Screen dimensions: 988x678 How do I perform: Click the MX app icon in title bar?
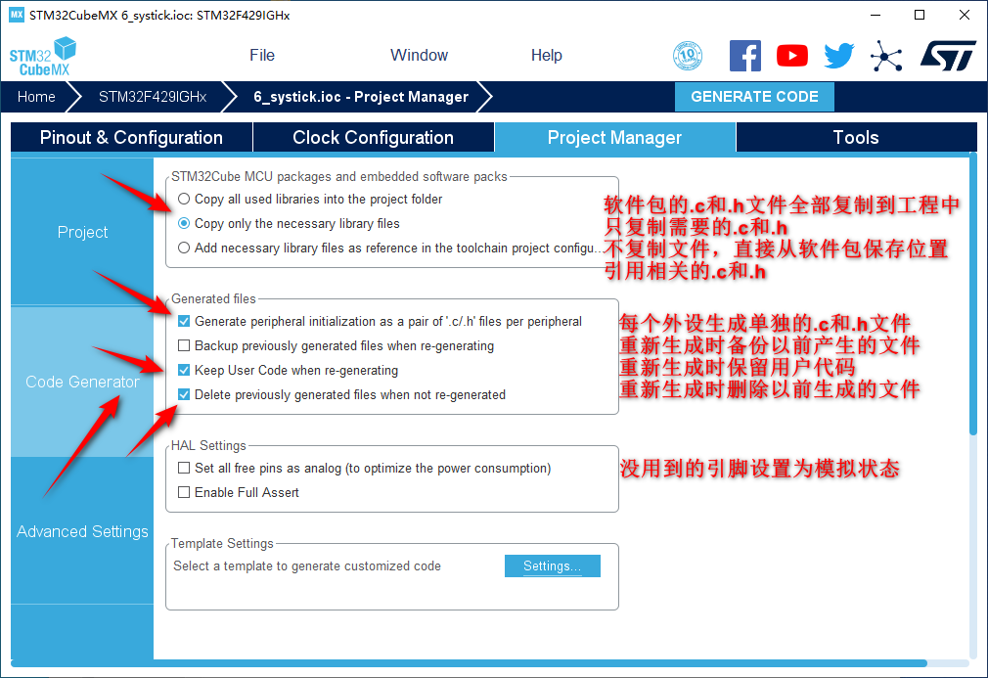(16, 15)
